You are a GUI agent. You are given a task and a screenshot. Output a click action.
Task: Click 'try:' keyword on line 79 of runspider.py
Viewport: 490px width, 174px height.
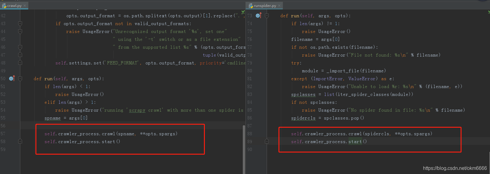click(296, 63)
